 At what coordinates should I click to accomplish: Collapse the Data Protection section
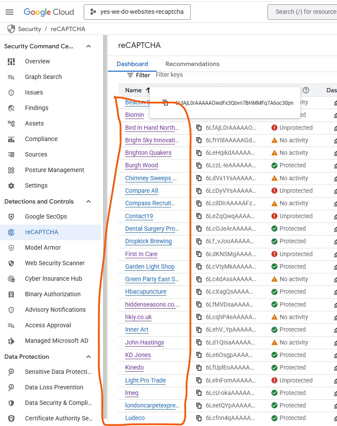tap(88, 357)
